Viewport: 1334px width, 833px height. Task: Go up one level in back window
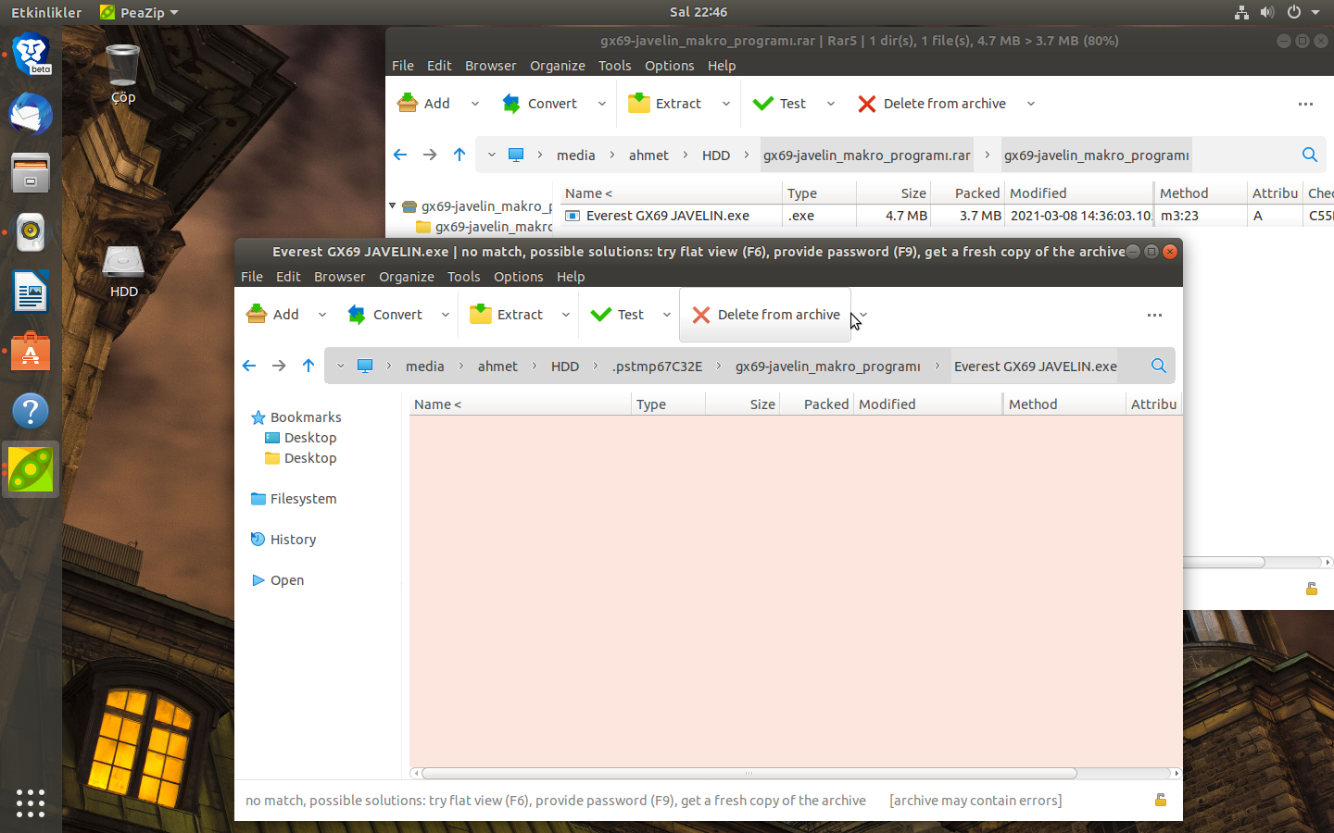coord(459,155)
